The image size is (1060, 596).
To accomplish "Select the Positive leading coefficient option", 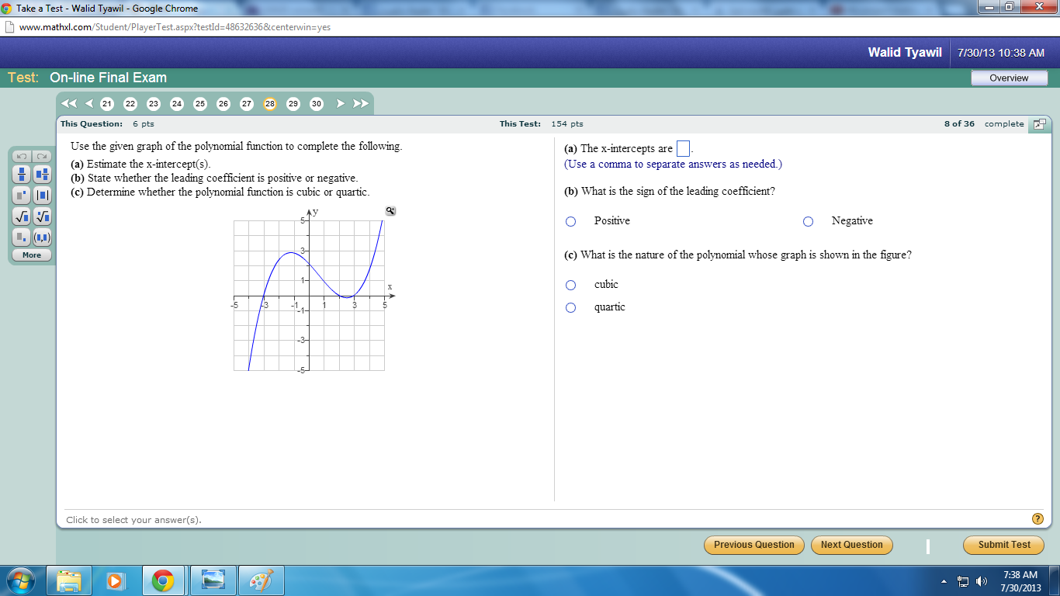I will pyautogui.click(x=570, y=221).
